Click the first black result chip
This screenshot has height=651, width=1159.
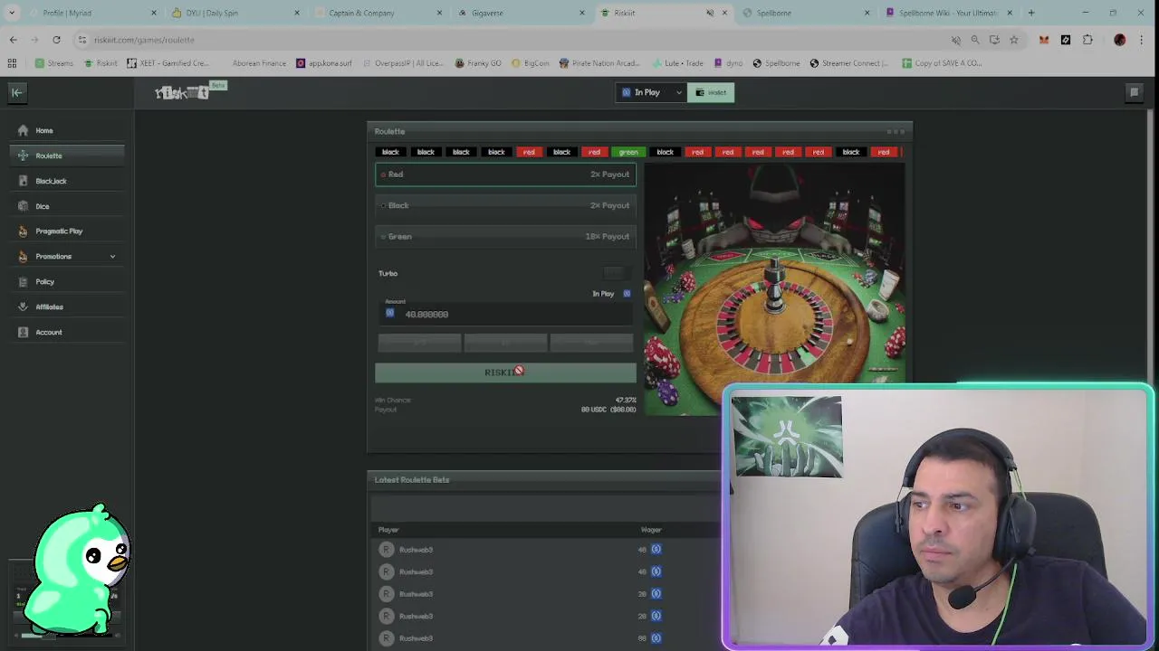390,152
